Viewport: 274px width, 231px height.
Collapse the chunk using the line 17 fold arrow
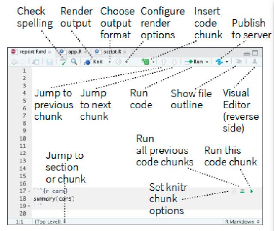pos(29,191)
